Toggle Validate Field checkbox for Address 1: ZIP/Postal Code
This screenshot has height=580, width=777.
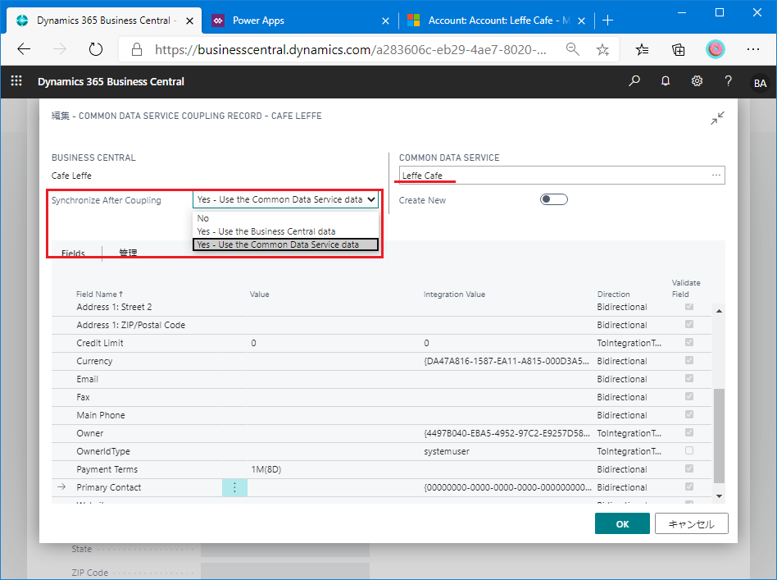tap(688, 324)
